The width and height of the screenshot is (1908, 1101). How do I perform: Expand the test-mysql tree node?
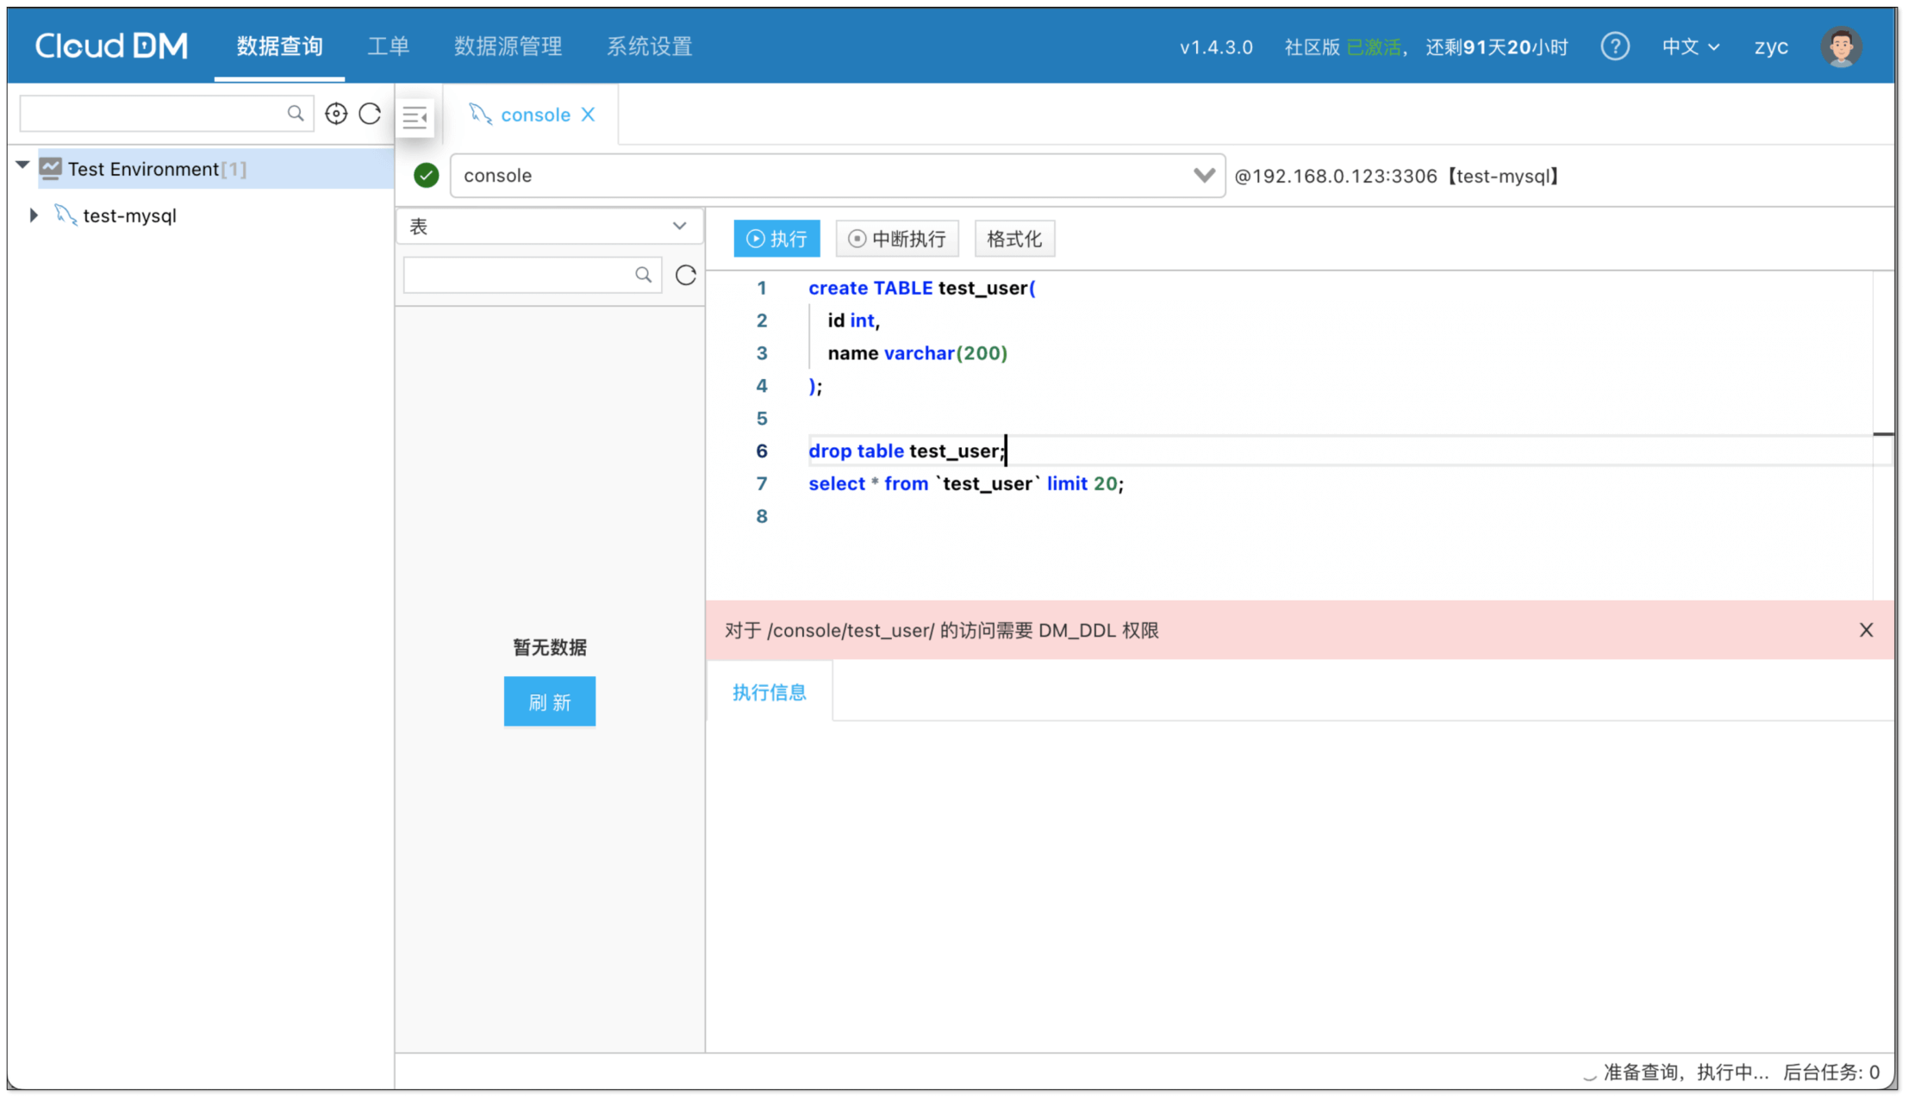(34, 215)
